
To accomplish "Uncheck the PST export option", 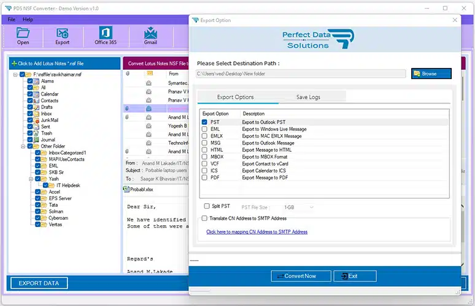I will coord(204,122).
